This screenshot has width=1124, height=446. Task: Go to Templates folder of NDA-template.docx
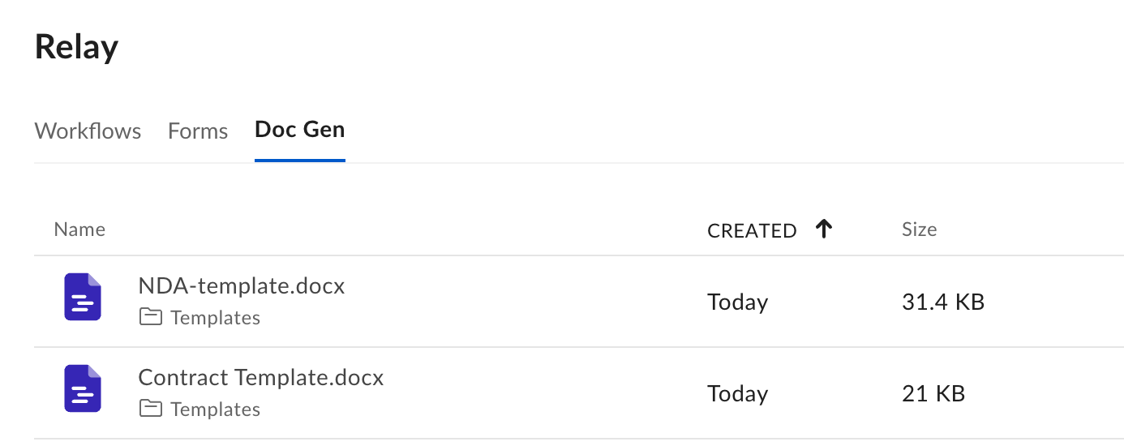pyautogui.click(x=215, y=318)
